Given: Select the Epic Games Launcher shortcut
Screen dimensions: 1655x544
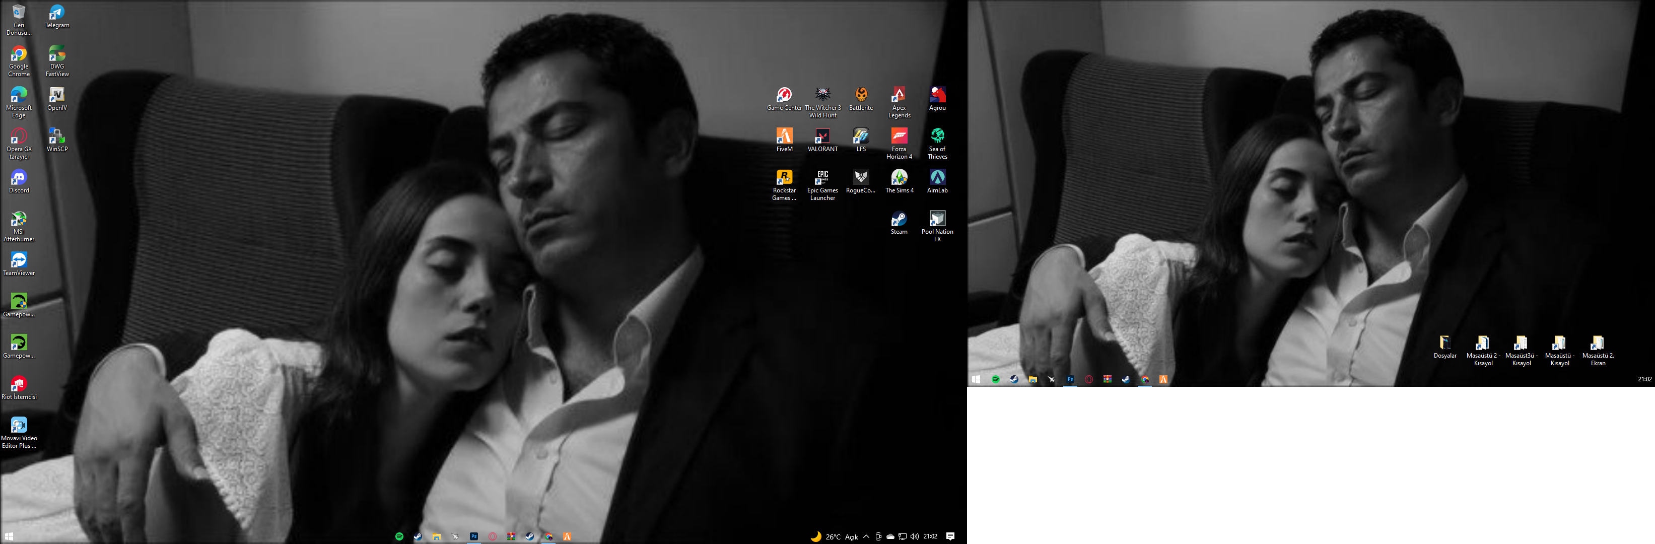Looking at the screenshot, I should [x=822, y=186].
